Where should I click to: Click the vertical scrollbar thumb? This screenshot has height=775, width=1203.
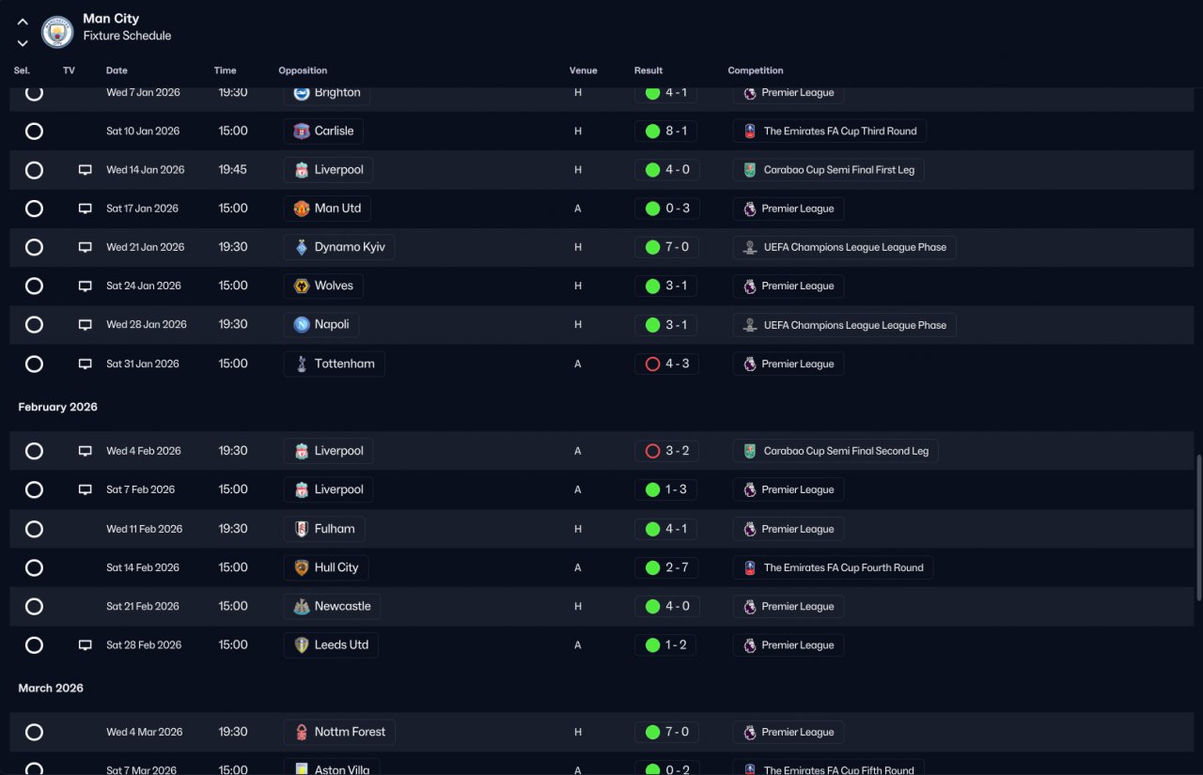point(1198,528)
